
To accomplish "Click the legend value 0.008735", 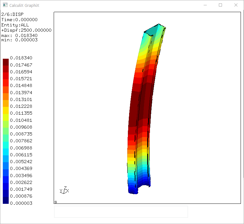I will 21,134.
